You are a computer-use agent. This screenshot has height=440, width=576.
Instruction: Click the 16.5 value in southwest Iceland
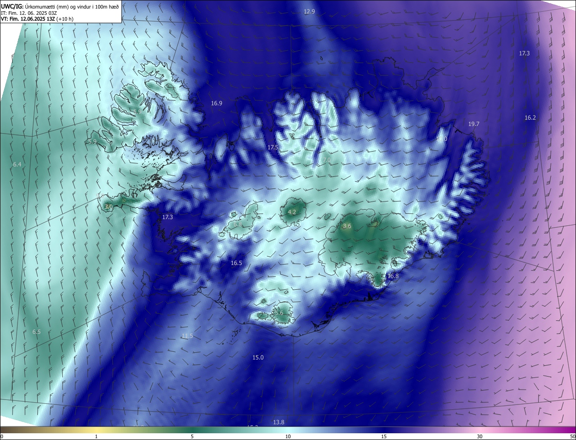pos(236,263)
